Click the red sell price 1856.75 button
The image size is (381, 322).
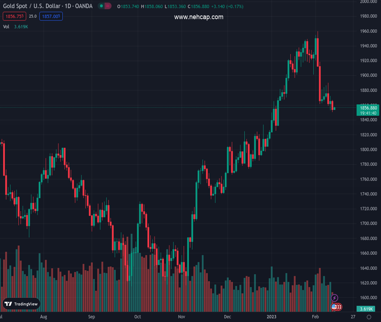click(13, 17)
